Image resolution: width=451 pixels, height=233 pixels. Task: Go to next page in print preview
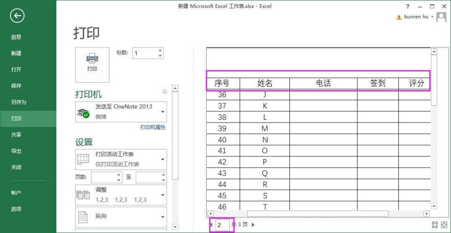pos(253,225)
